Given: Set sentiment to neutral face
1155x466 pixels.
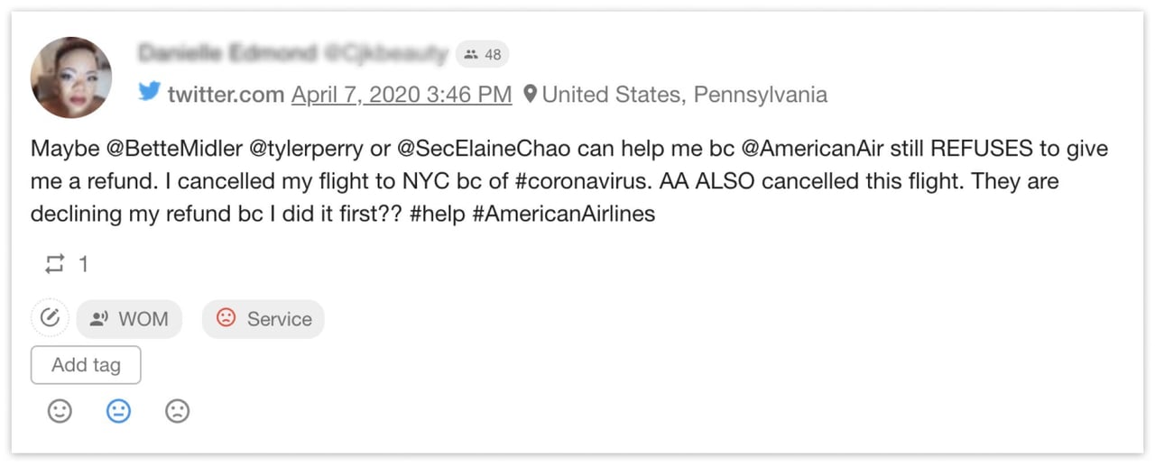Looking at the screenshot, I should pos(118,412).
